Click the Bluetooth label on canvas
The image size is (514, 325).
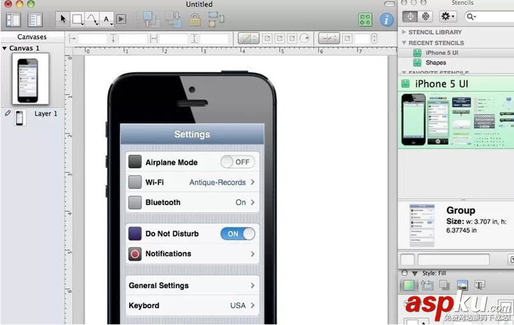(x=163, y=202)
